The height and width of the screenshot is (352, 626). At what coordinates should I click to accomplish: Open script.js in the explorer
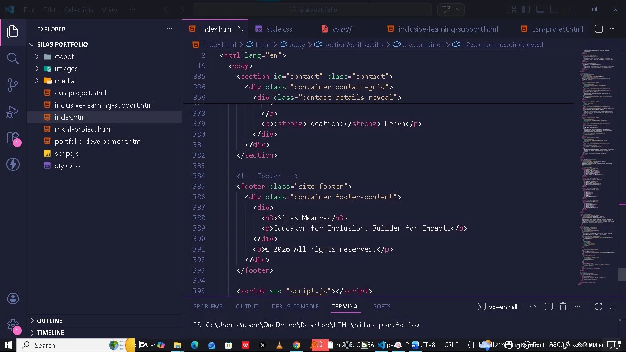click(x=67, y=154)
